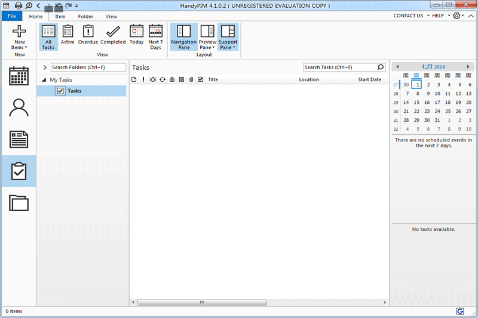Open the File menu
This screenshot has height=318, width=478.
pyautogui.click(x=12, y=16)
